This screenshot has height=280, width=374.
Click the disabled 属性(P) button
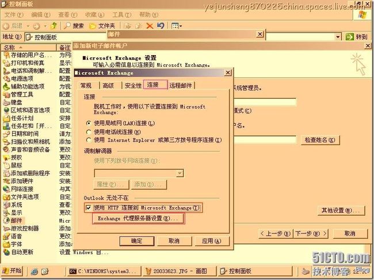click(112, 184)
